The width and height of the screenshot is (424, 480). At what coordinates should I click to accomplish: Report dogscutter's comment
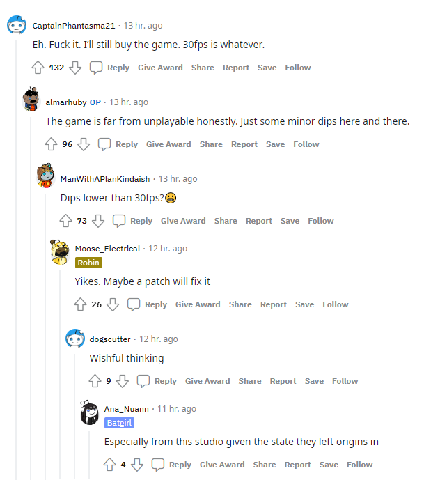pyautogui.click(x=283, y=381)
